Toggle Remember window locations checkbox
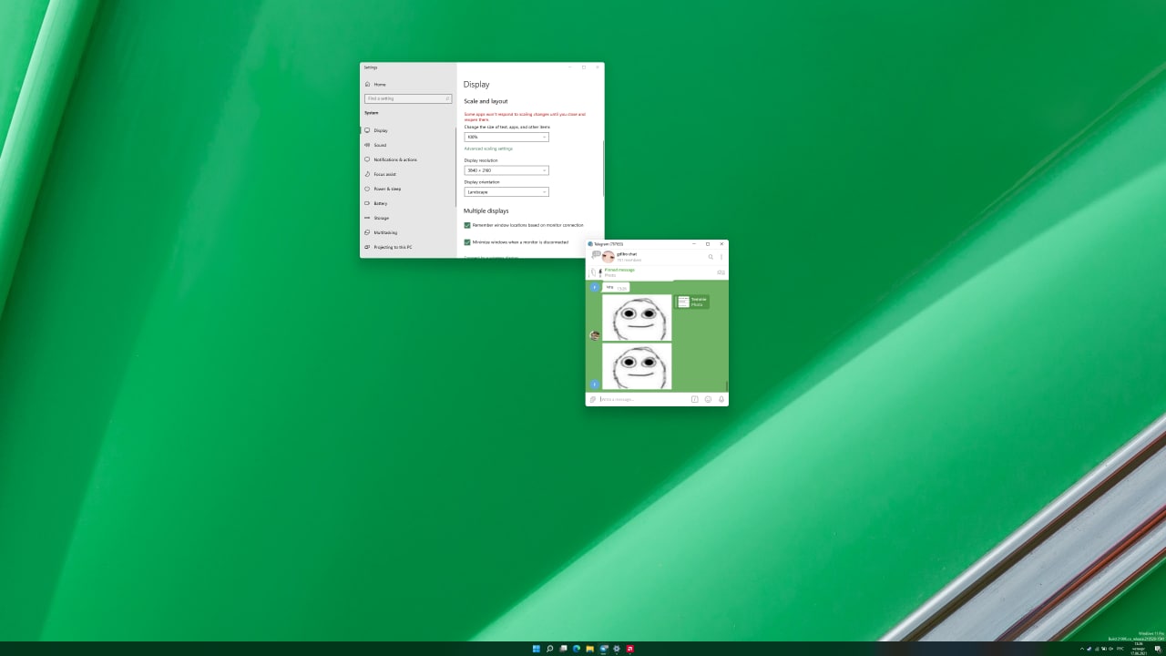This screenshot has height=656, width=1166. pos(467,225)
